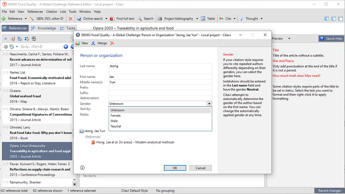
Task: Click the green plus Reference icon
Action: click(x=3, y=19)
